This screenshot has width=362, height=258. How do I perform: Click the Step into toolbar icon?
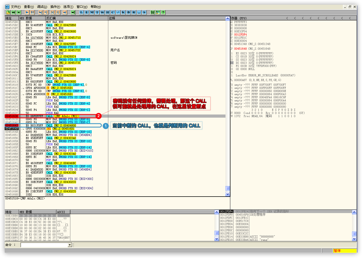tap(41, 12)
